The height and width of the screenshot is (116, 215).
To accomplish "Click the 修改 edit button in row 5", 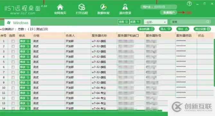I will click(25, 62).
